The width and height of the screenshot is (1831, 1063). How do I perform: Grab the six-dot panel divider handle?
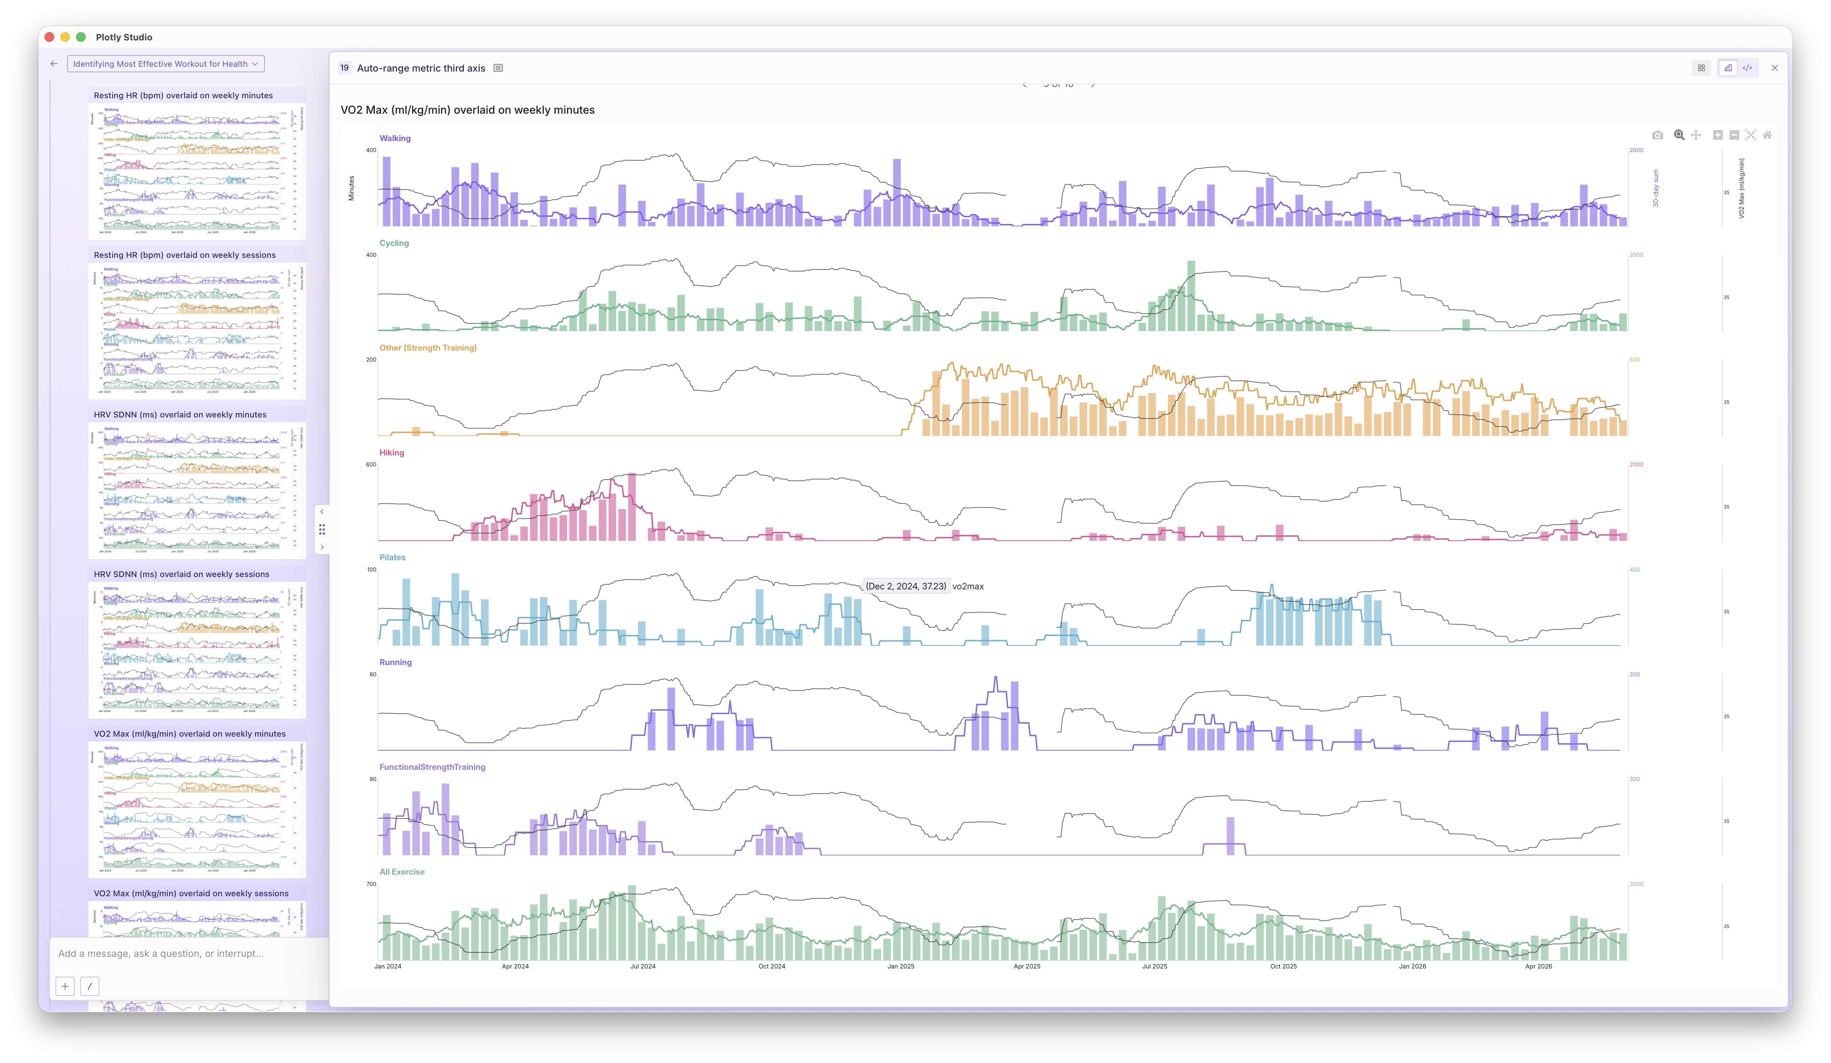point(322,530)
